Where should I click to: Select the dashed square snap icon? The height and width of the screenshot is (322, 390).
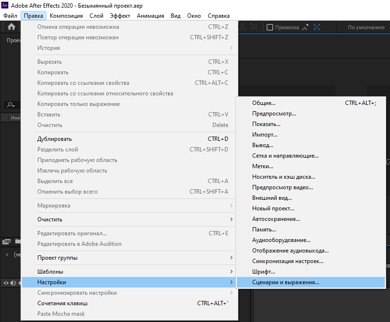[x=317, y=27]
